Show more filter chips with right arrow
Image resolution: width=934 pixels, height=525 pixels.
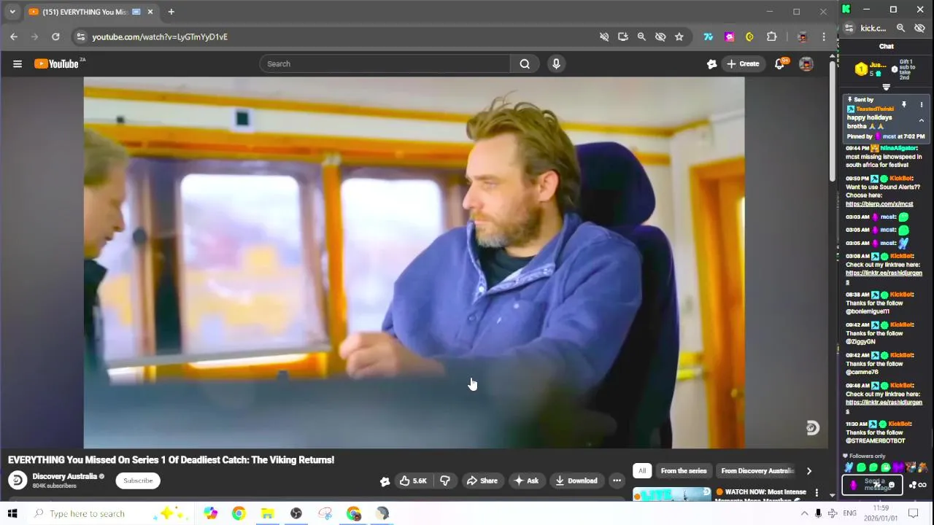point(808,471)
